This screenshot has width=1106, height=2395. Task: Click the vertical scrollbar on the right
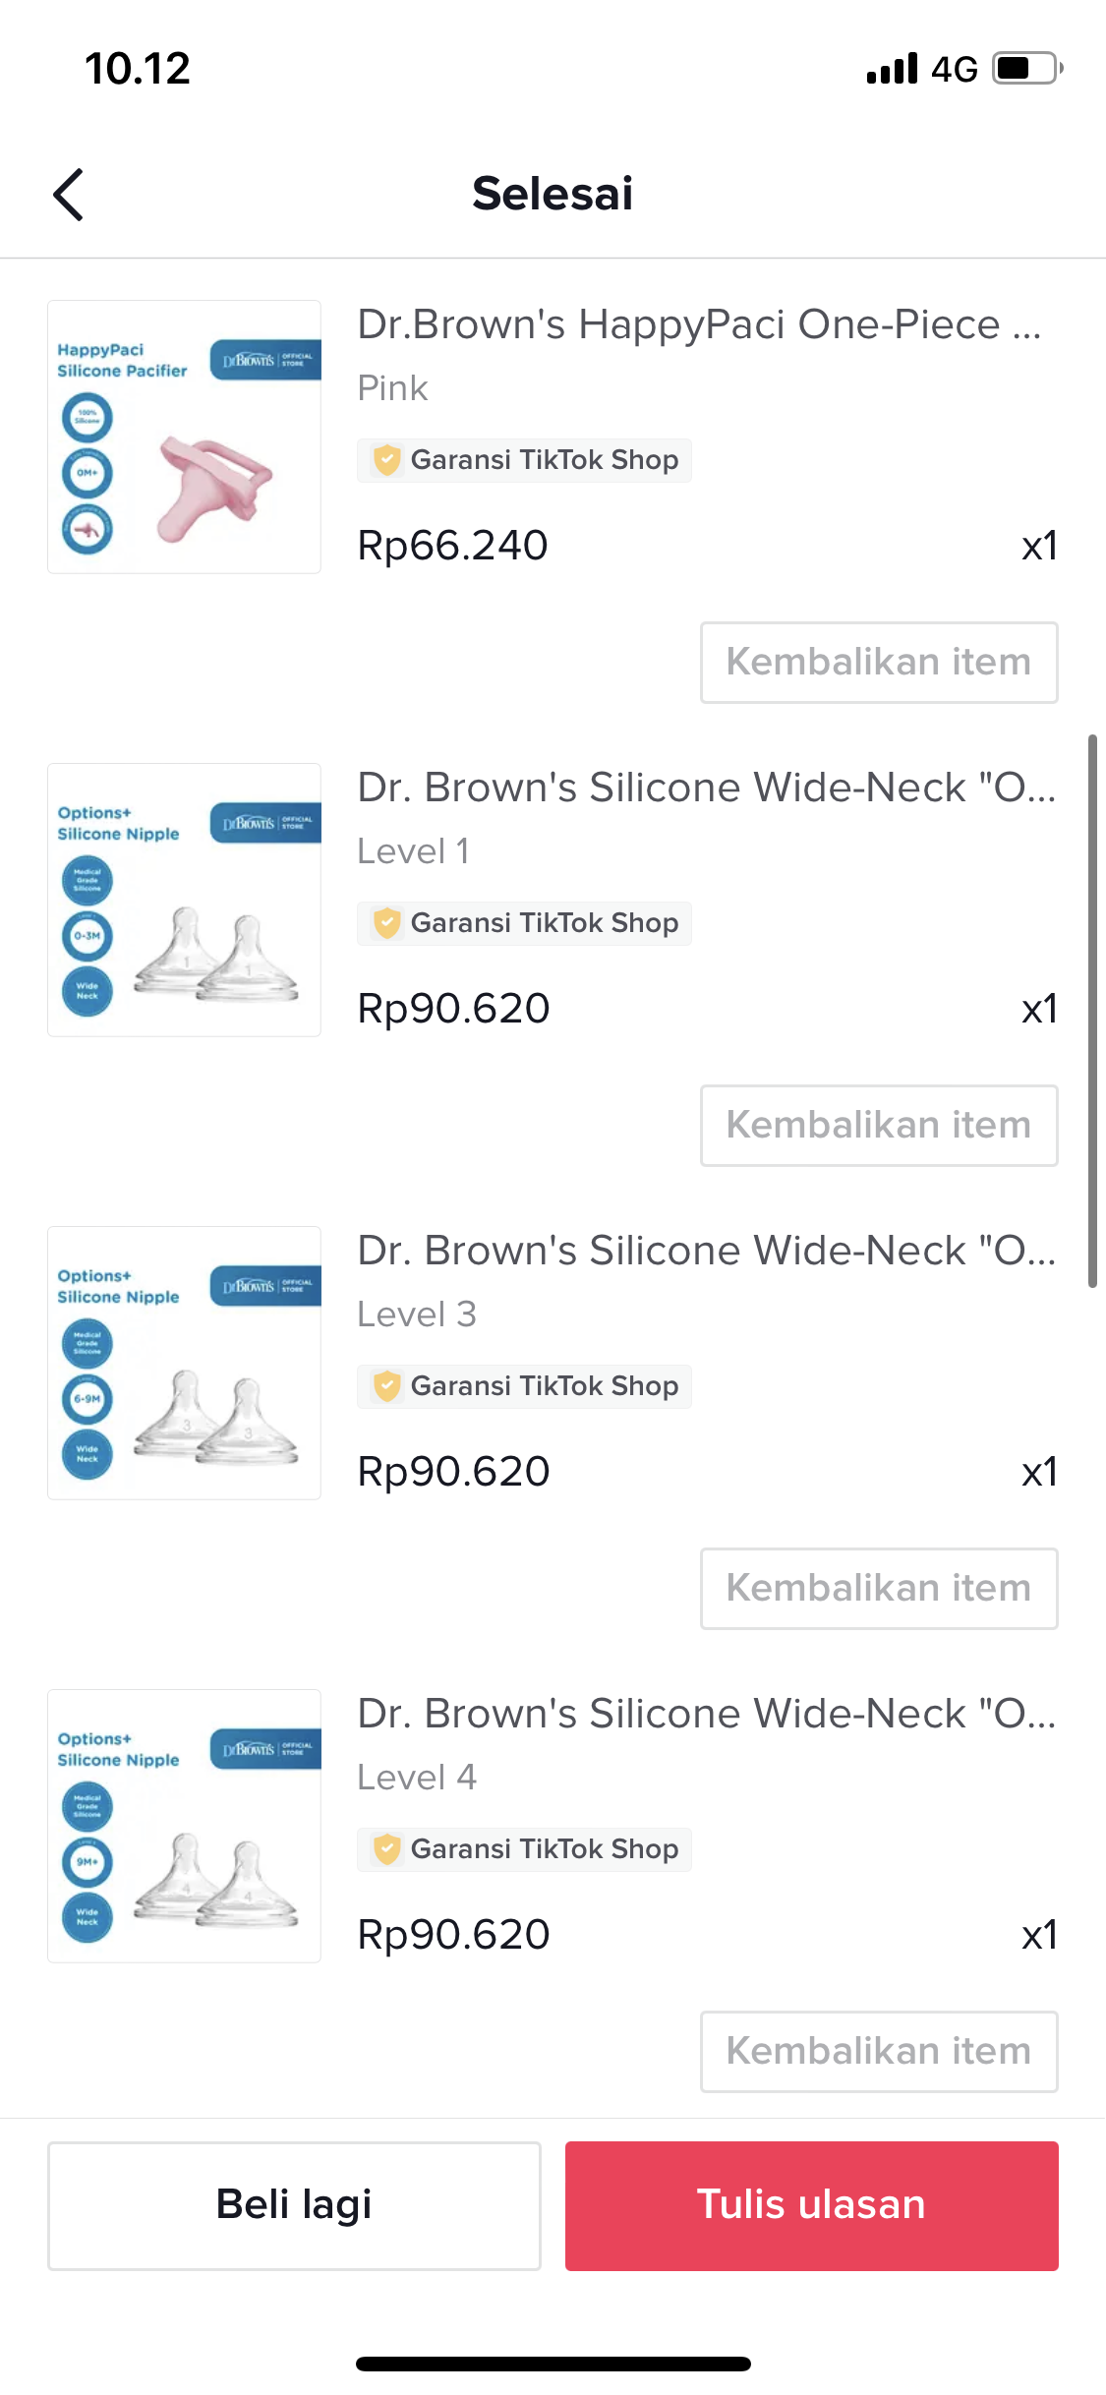pos(1092,1010)
